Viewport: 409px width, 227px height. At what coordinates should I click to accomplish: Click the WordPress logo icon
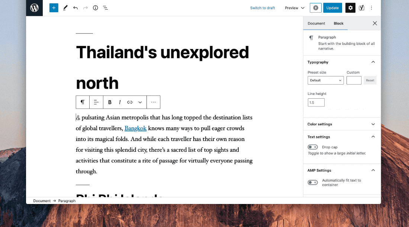pyautogui.click(x=34, y=8)
